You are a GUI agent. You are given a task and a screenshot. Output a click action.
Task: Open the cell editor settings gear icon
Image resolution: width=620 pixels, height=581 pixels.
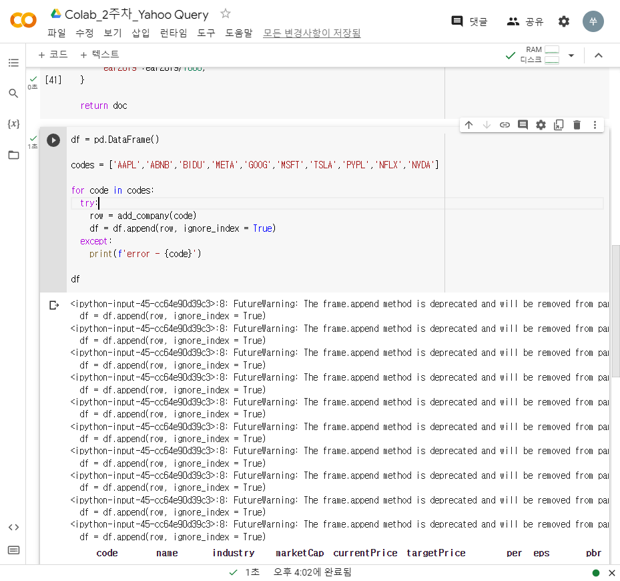point(541,125)
